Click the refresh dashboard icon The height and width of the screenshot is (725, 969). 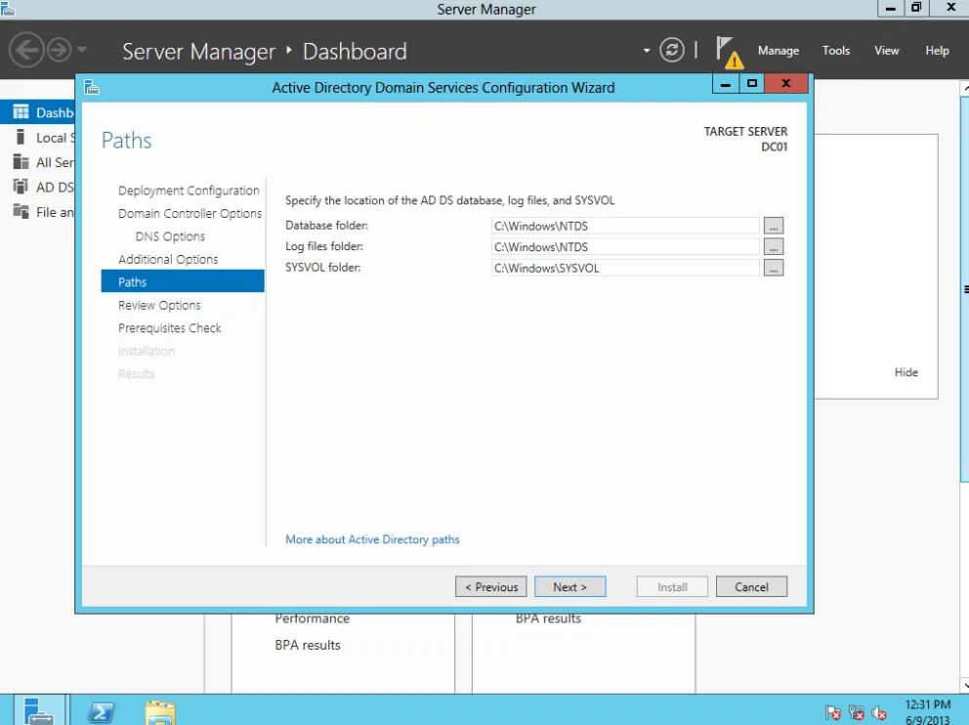[672, 50]
